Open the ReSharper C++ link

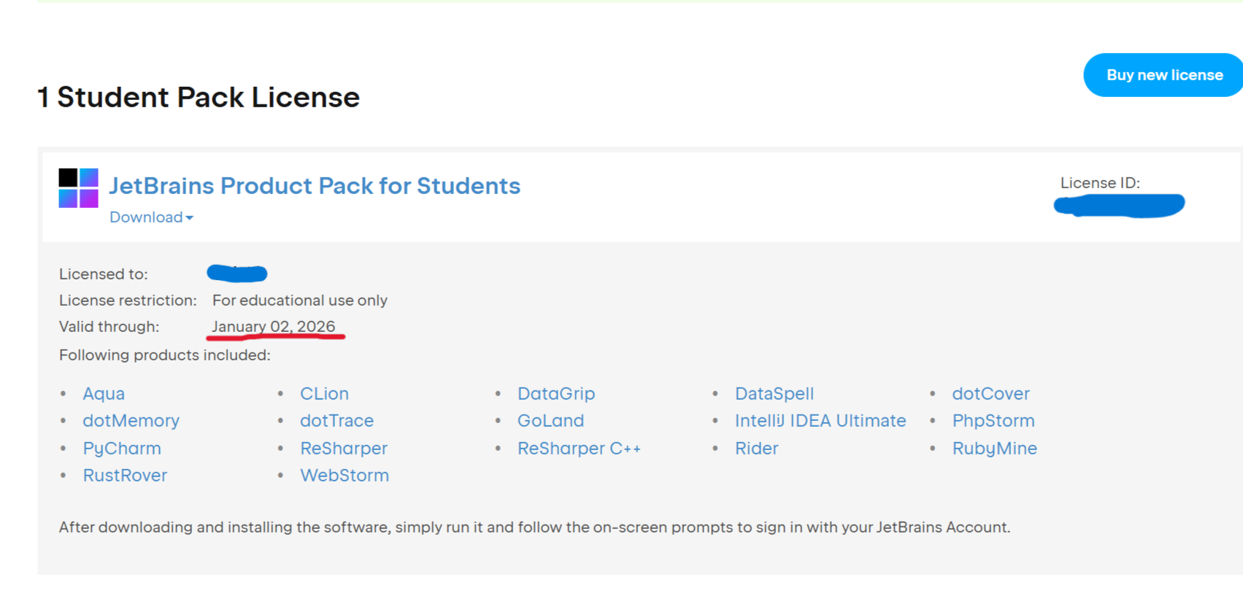579,449
